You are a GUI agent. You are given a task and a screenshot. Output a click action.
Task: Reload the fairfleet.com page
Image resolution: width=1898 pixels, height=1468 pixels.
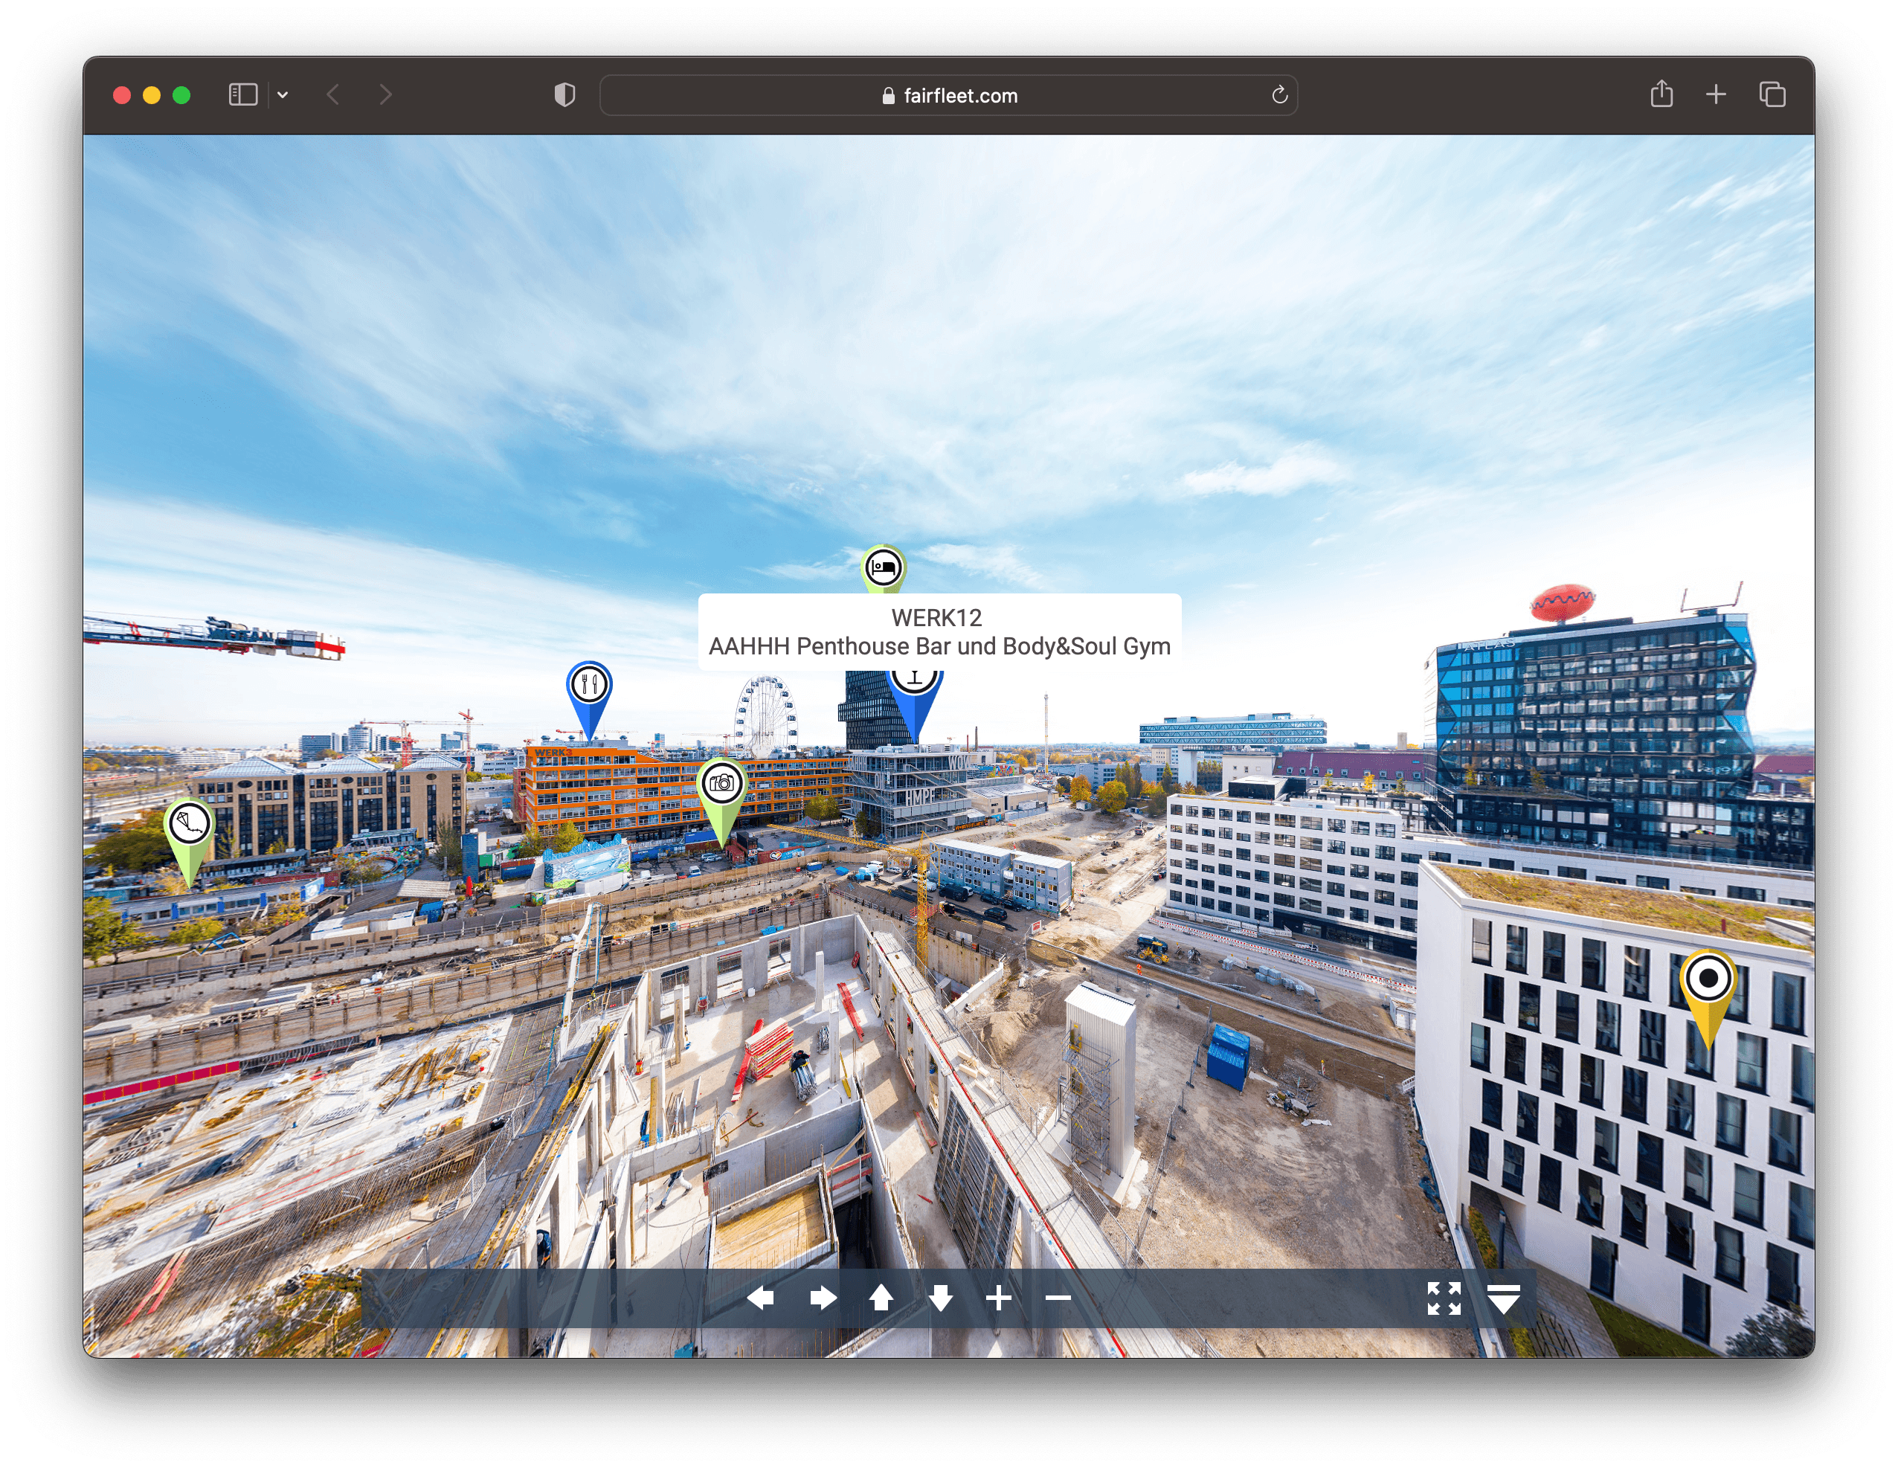coord(1278,94)
